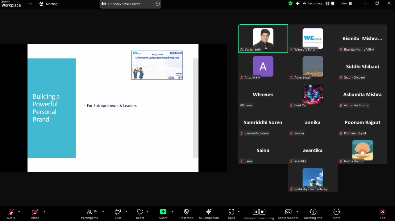Pause the recording from the top bar

tap(328, 3)
